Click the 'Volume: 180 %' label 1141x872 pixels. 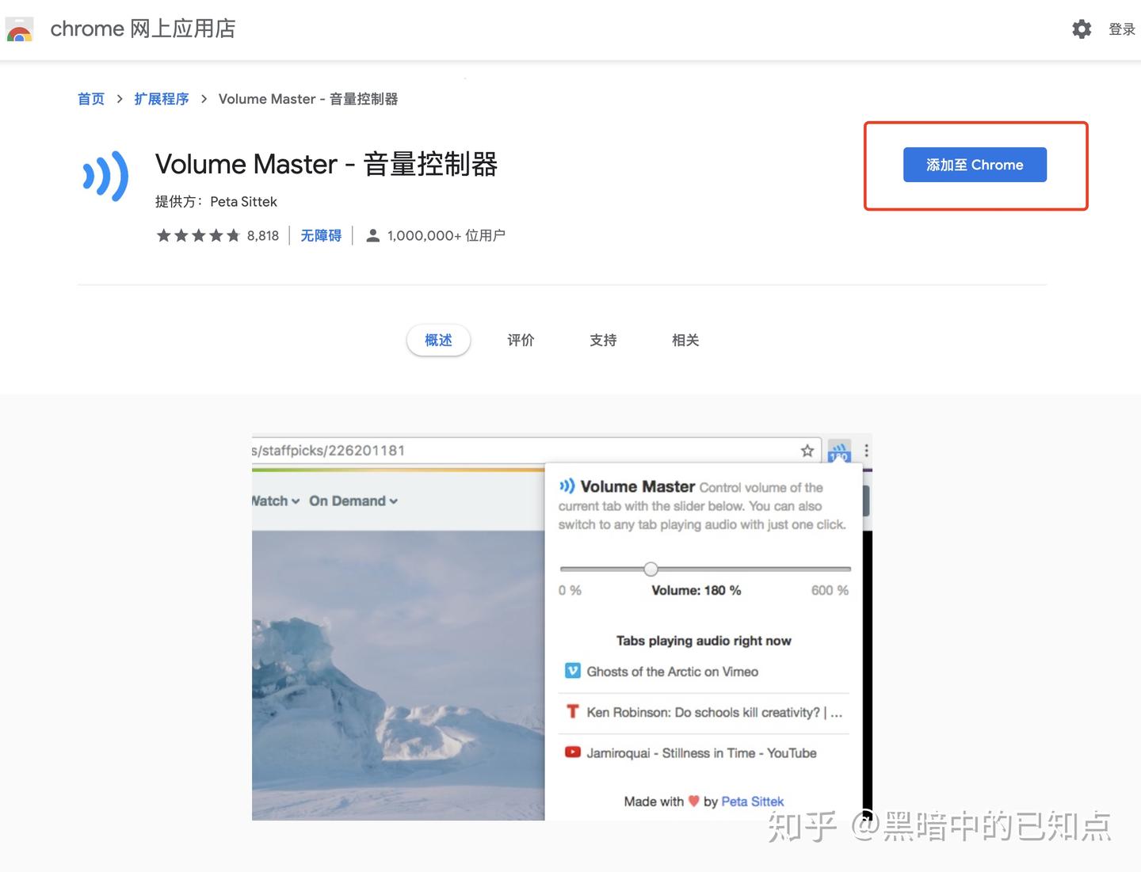(x=696, y=590)
